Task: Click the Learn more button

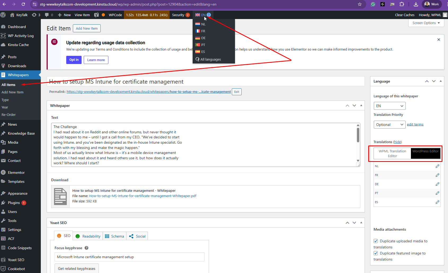Action: (x=96, y=60)
